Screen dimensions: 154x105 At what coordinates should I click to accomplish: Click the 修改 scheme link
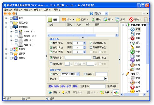69,86
